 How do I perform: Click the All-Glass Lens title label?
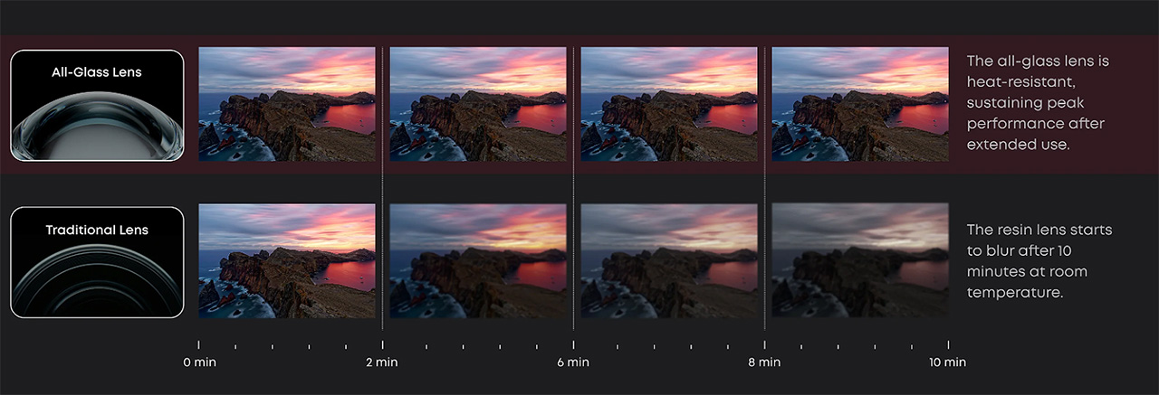pos(97,72)
